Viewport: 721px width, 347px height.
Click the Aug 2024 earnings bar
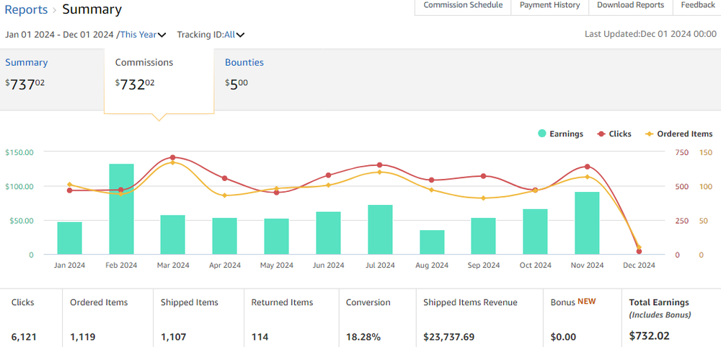point(432,242)
